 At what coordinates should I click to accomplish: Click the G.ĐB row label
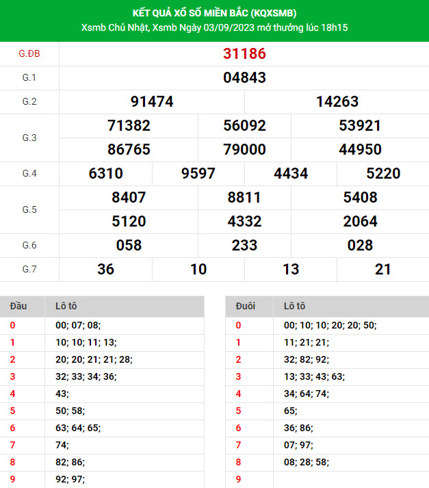[29, 53]
